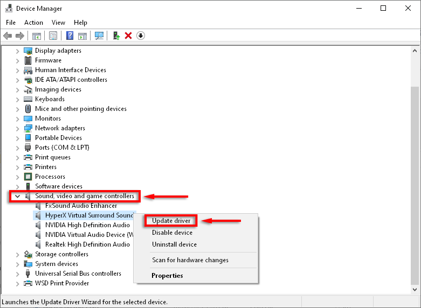421x308 pixels.
Task: Select FxSound Audio Enhancer device
Action: (x=81, y=206)
